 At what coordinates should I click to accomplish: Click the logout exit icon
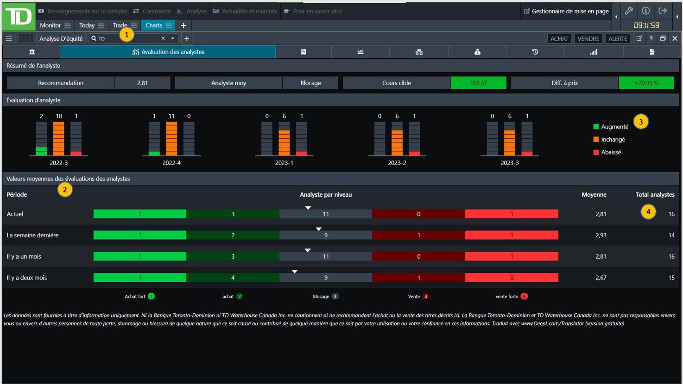(663, 11)
